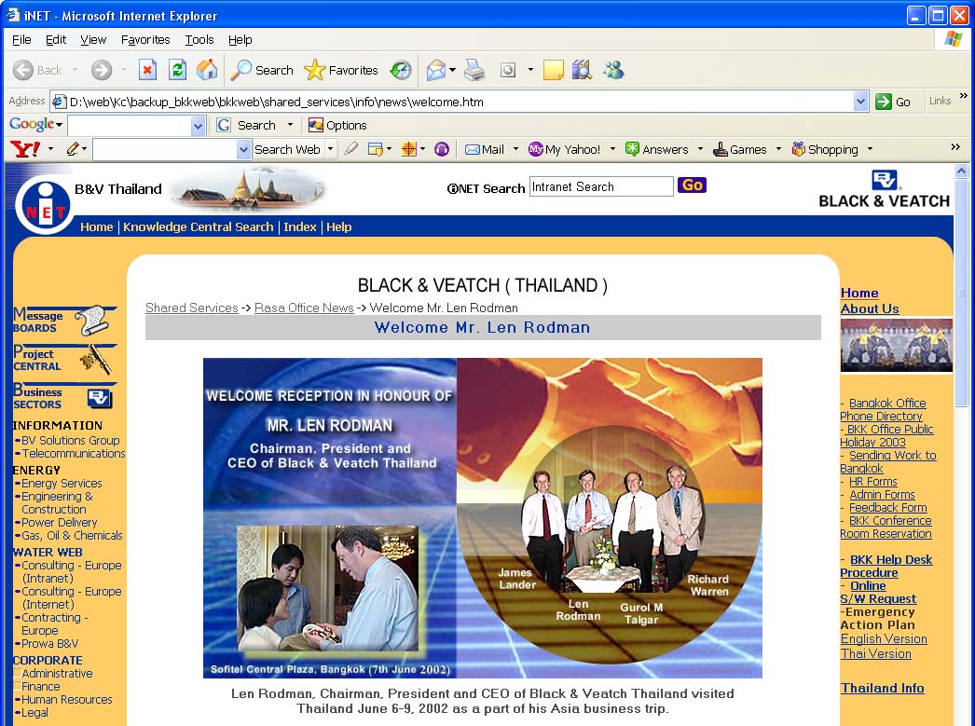
Task: Click the vertical scrollbar up arrow
Action: 961,171
